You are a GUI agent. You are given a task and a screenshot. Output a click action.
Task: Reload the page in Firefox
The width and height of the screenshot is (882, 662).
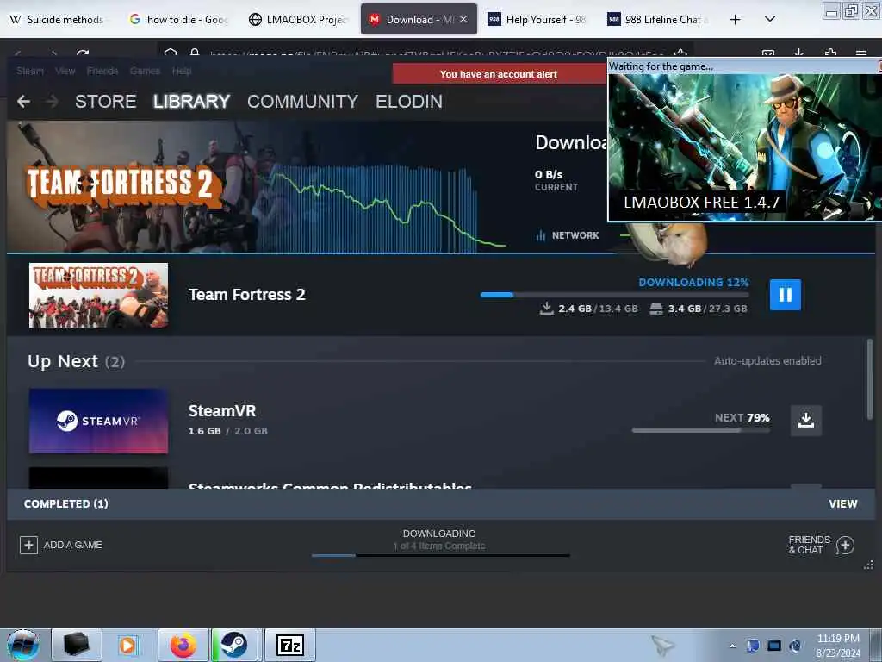(83, 53)
